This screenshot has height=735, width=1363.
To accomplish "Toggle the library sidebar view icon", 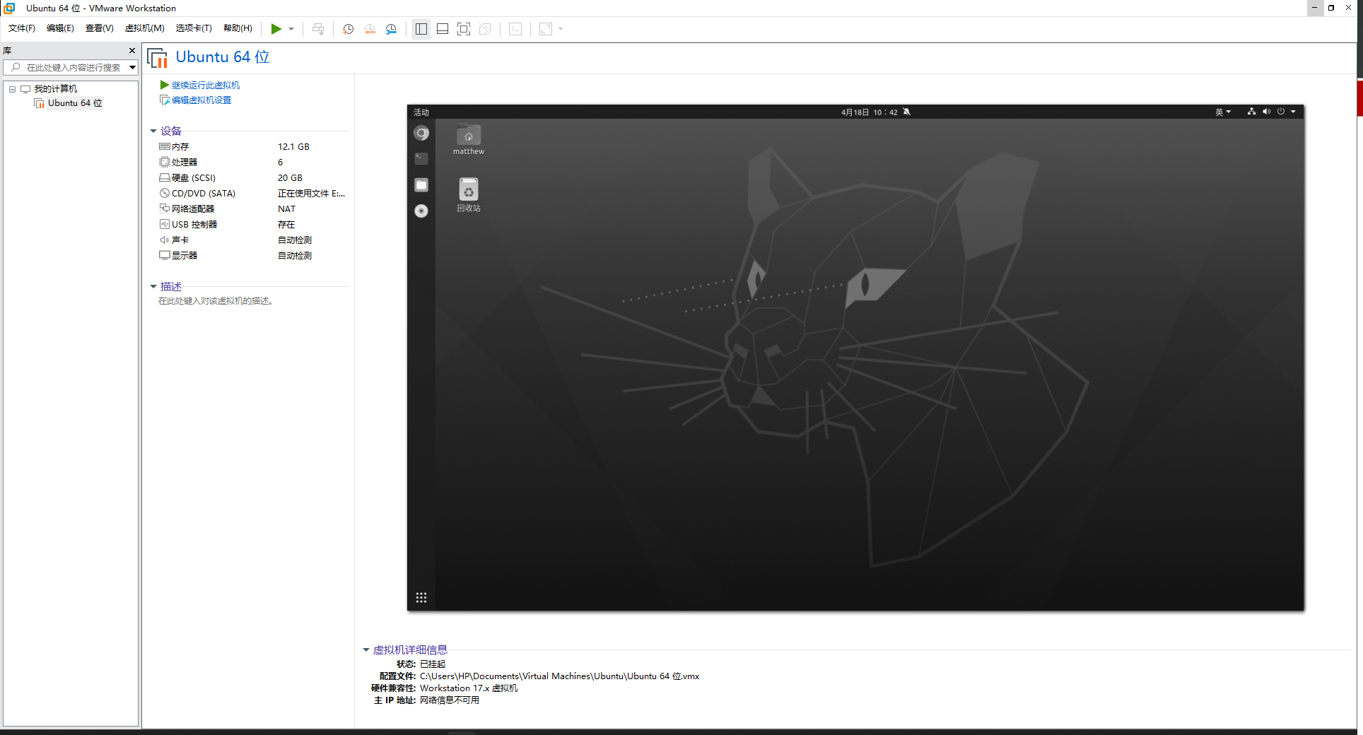I will tap(421, 29).
